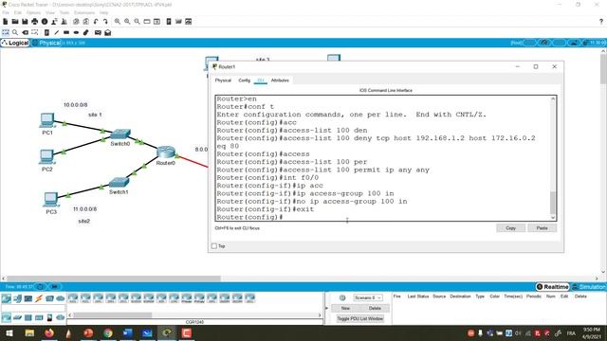This screenshot has height=341, width=607.
Task: Switch to the Logical workspace view
Action: pos(15,43)
